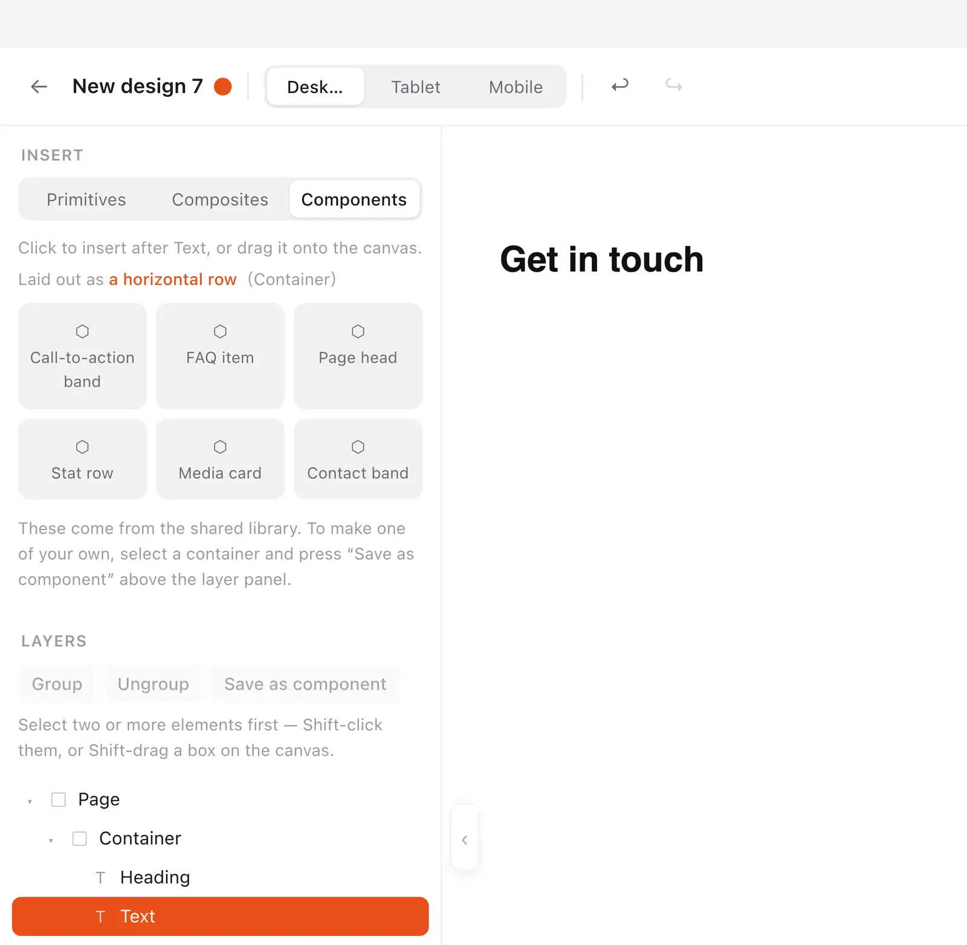The width and height of the screenshot is (967, 945).
Task: Open the Primitives insert tab
Action: [86, 199]
